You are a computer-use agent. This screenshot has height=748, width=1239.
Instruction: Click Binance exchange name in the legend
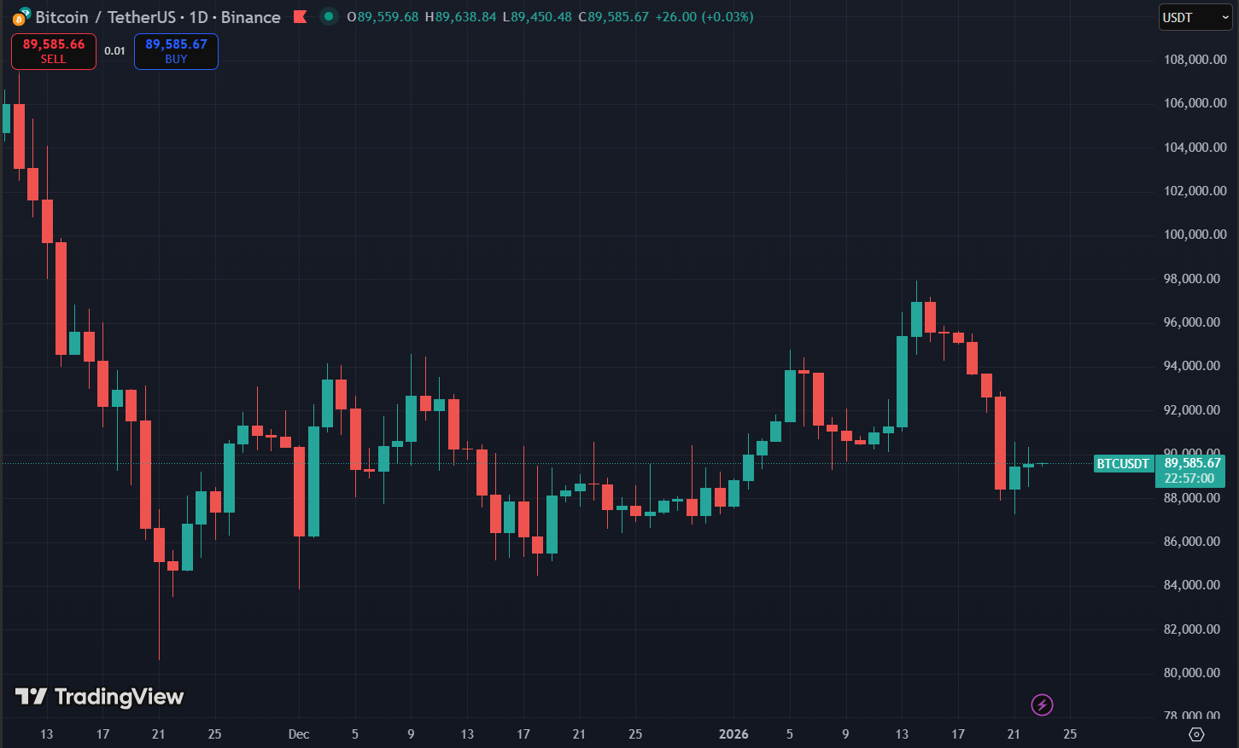[x=251, y=16]
